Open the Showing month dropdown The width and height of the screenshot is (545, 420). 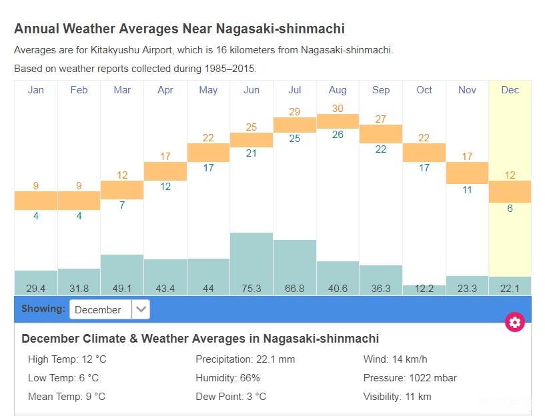coord(109,309)
